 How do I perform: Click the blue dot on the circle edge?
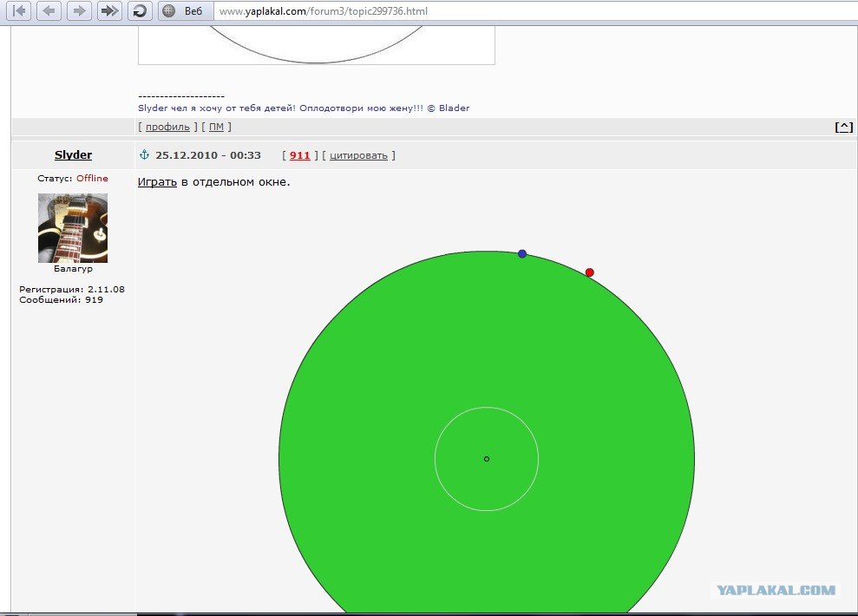[522, 254]
